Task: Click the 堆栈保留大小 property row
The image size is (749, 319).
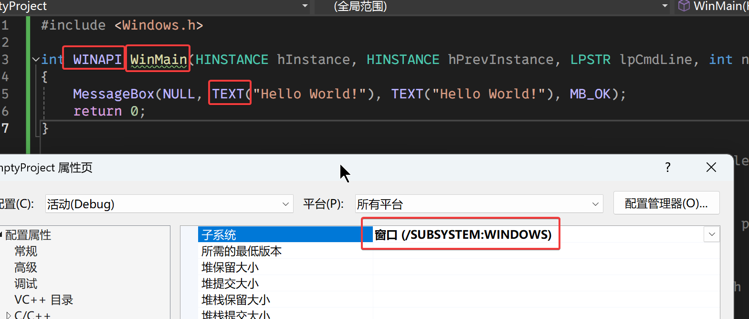Action: tap(236, 300)
